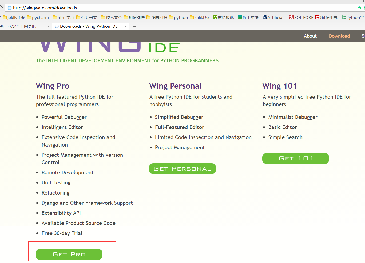Screen dimensions: 365x263
Task: Click the 'Minimalist Debugger' list item
Action: click(293, 117)
